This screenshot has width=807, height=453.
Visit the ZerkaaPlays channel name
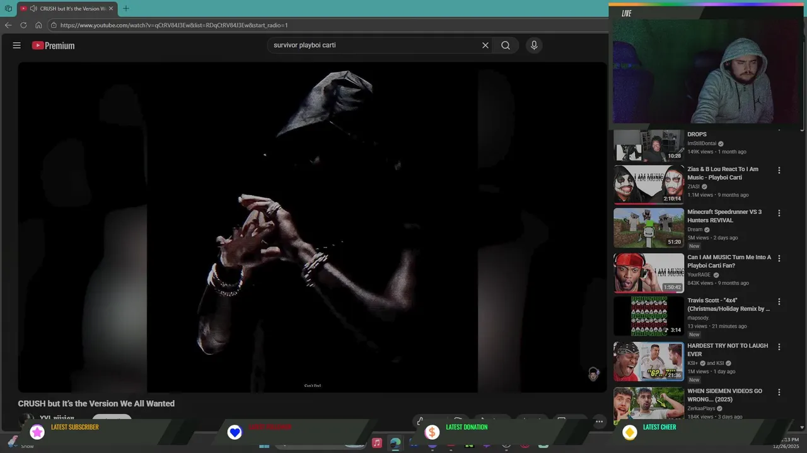pos(702,408)
